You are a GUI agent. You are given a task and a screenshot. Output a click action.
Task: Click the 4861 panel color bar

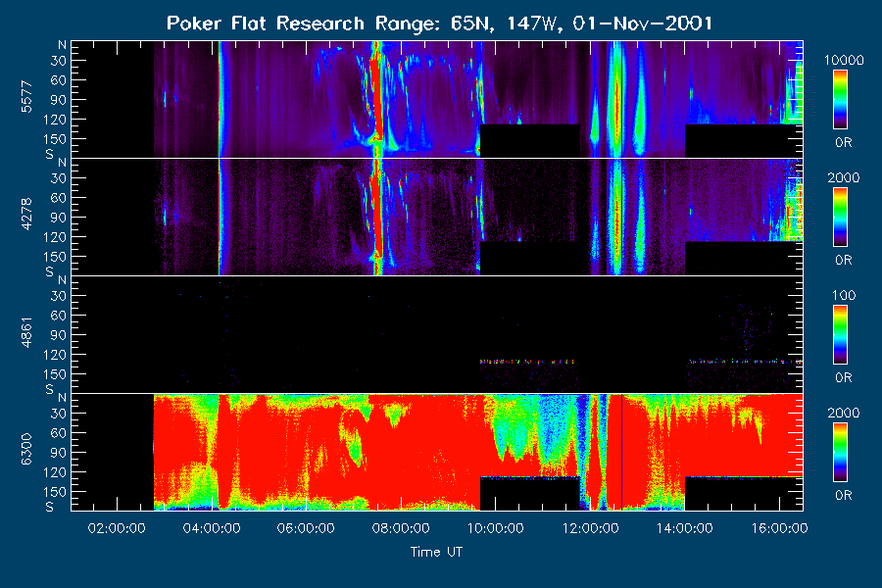pyautogui.click(x=841, y=335)
